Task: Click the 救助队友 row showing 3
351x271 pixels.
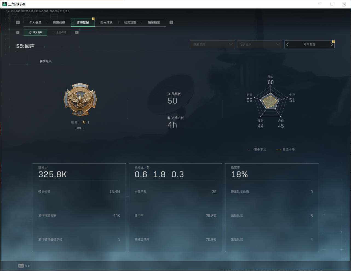Action: [x=272, y=216]
